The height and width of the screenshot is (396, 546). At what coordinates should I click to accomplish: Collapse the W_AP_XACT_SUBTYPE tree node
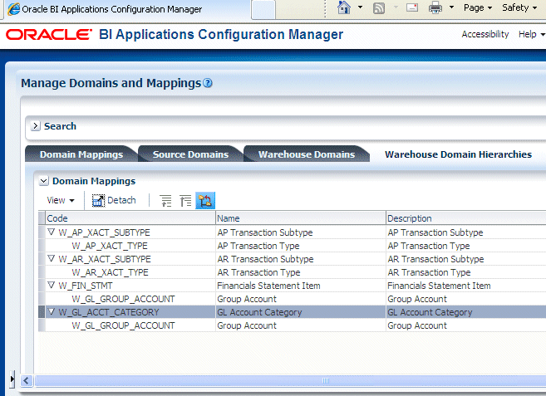(x=52, y=232)
